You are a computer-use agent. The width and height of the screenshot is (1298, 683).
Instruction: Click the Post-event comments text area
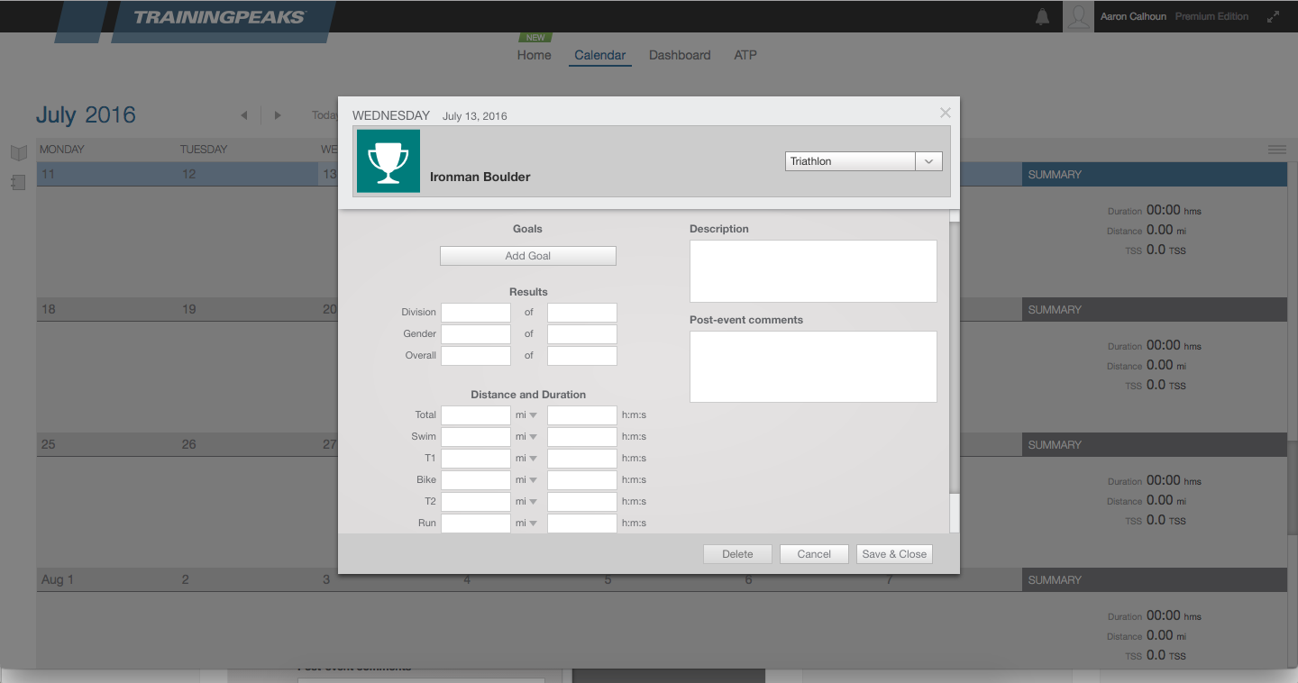pyautogui.click(x=813, y=367)
